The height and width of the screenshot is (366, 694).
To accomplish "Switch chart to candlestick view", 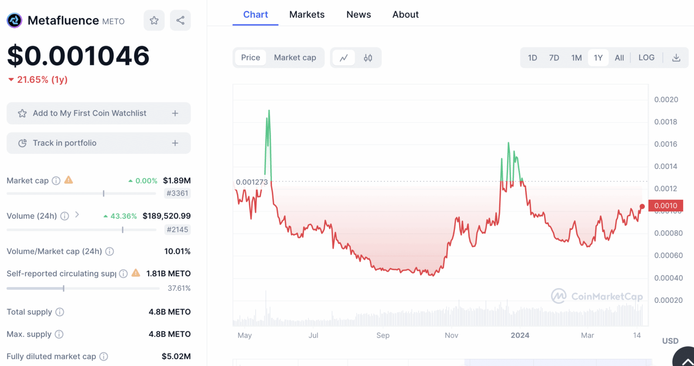I will pyautogui.click(x=367, y=58).
